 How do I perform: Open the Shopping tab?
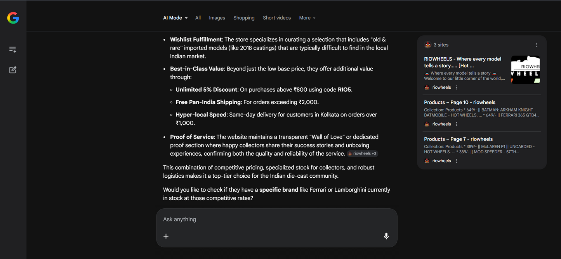(x=244, y=18)
